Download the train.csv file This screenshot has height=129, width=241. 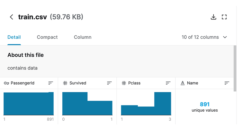click(213, 17)
